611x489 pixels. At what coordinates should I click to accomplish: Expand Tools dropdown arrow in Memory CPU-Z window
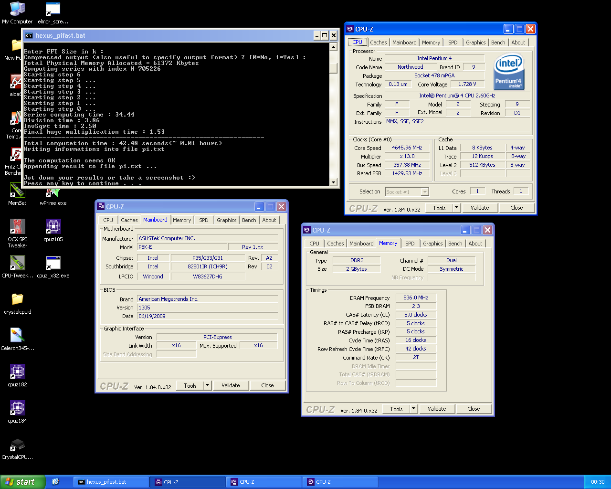[413, 409]
